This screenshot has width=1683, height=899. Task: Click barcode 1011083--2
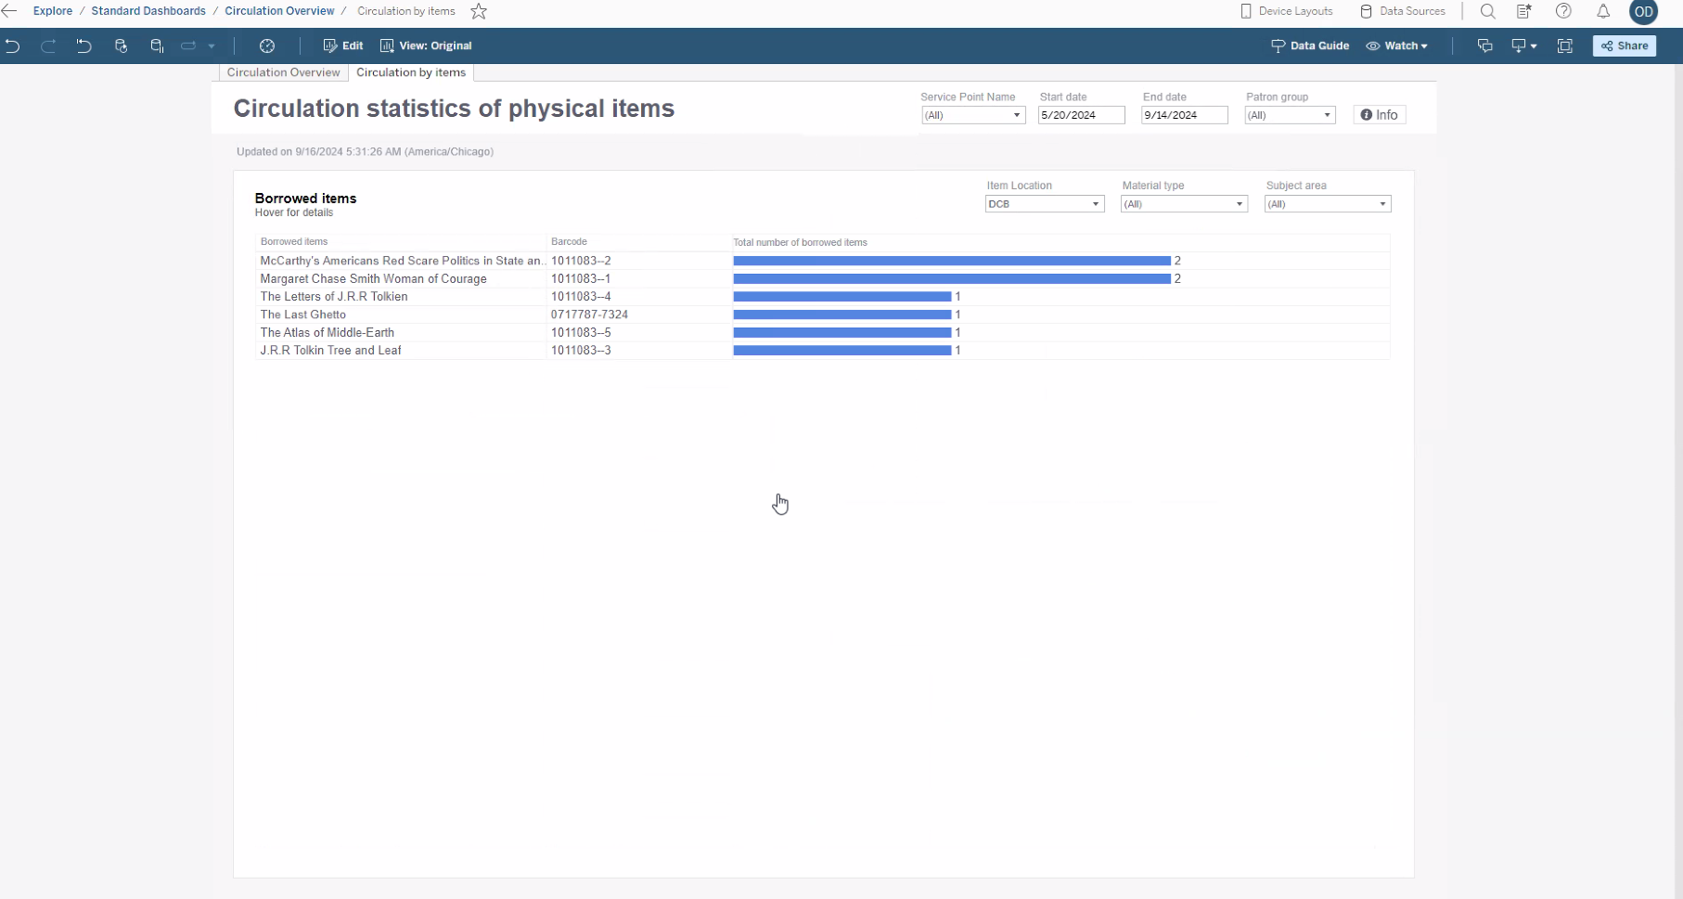pyautogui.click(x=581, y=261)
